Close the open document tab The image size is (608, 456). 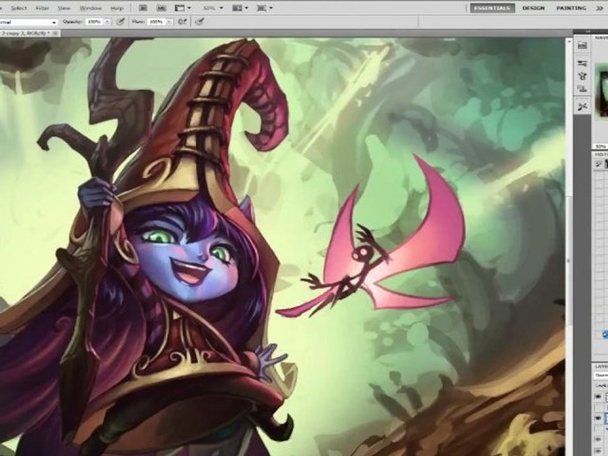(x=56, y=34)
